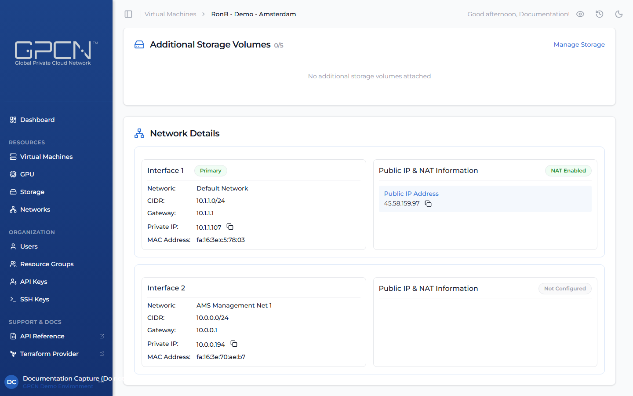Toggle the sidebar panel icon
633x396 pixels.
128,14
